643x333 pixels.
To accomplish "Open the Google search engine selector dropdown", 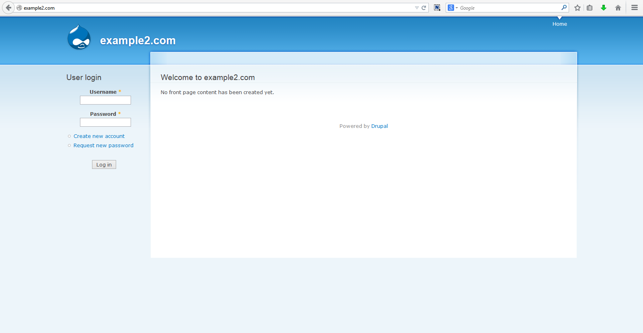I will click(453, 8).
